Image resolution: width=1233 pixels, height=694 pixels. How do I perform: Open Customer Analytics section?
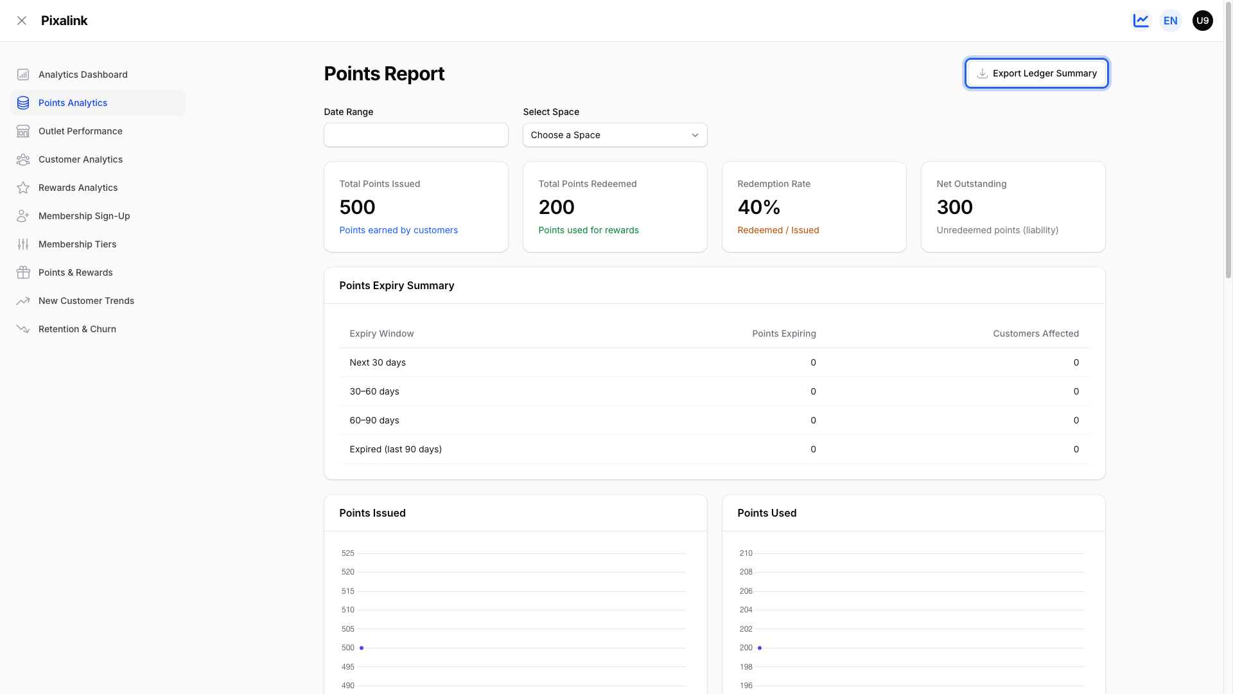coord(98,159)
